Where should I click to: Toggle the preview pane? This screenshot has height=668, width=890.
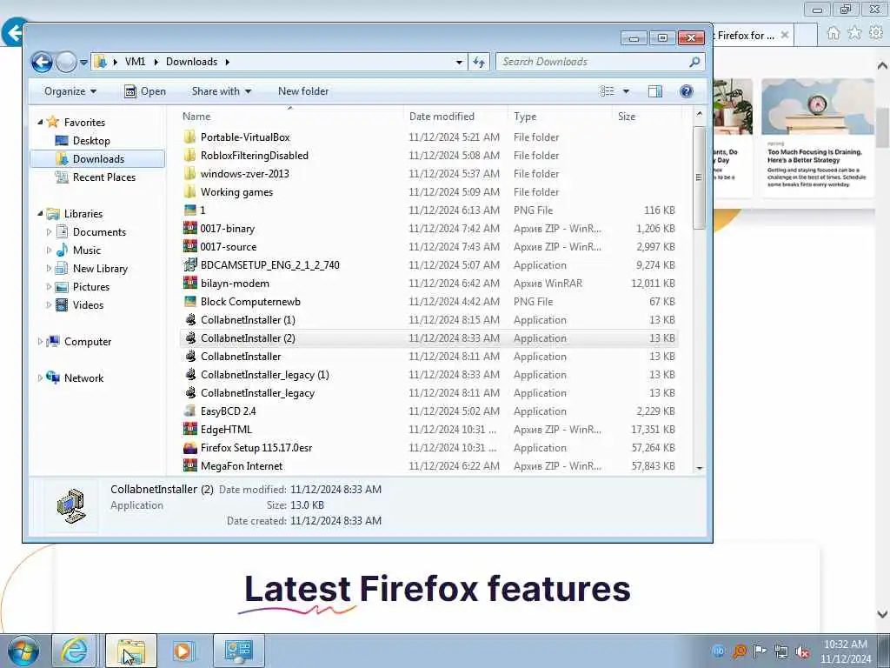[x=655, y=91]
